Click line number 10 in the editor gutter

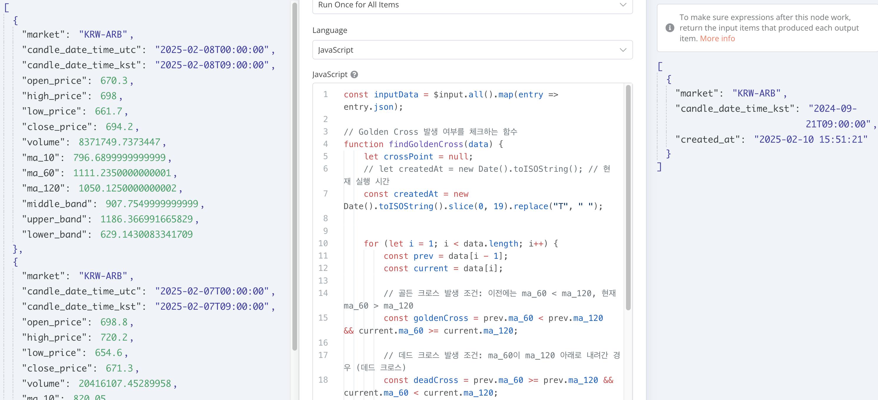pos(323,244)
